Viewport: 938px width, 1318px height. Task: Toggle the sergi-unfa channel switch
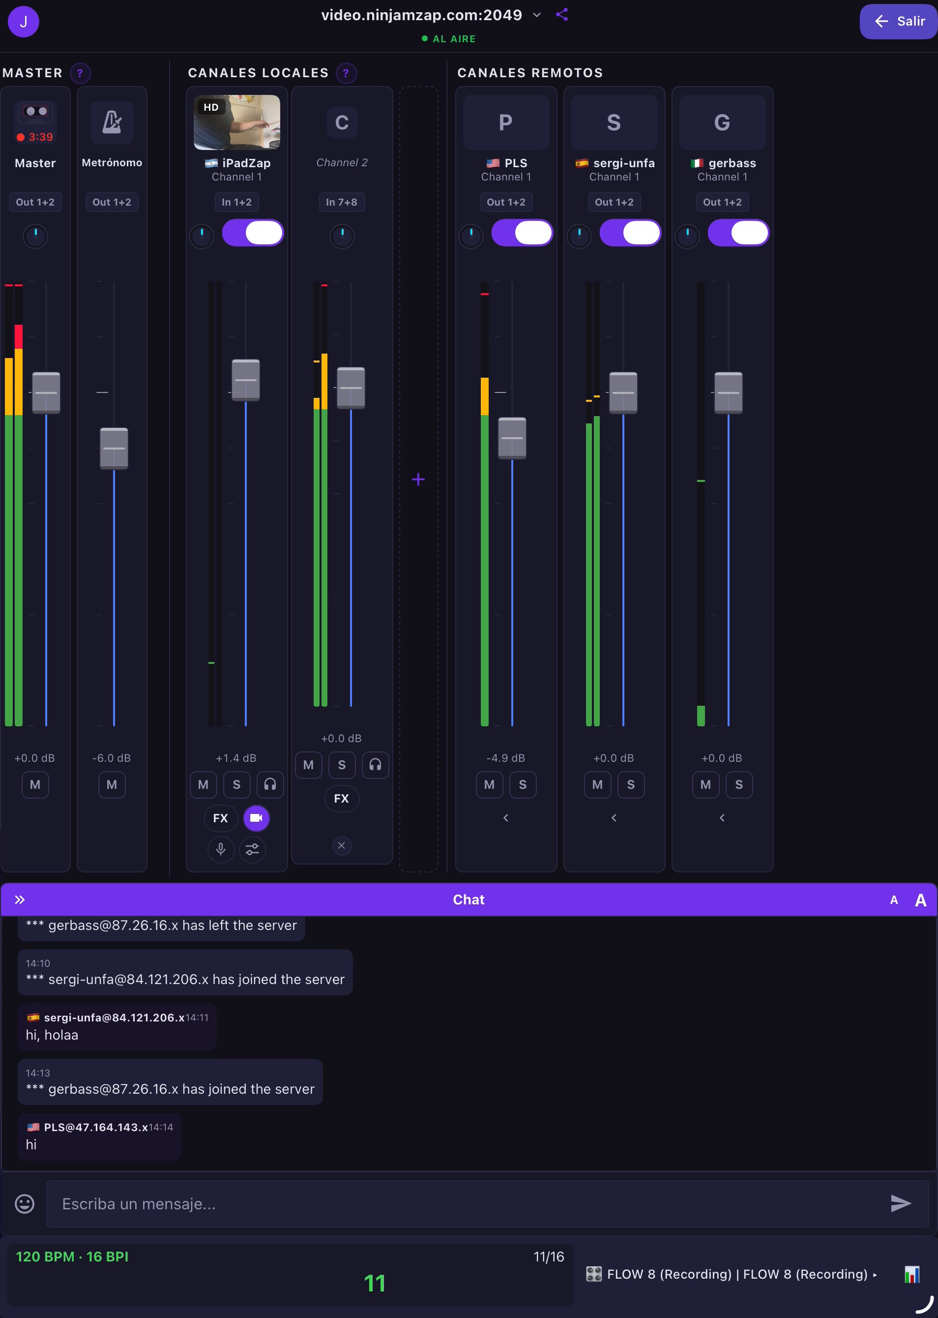click(x=630, y=233)
